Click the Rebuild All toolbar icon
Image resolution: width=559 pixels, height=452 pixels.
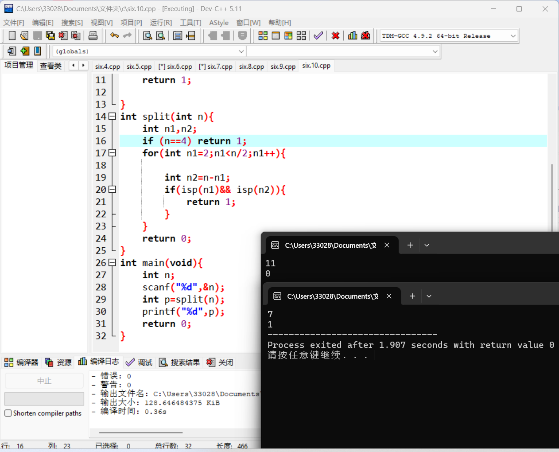coord(301,36)
